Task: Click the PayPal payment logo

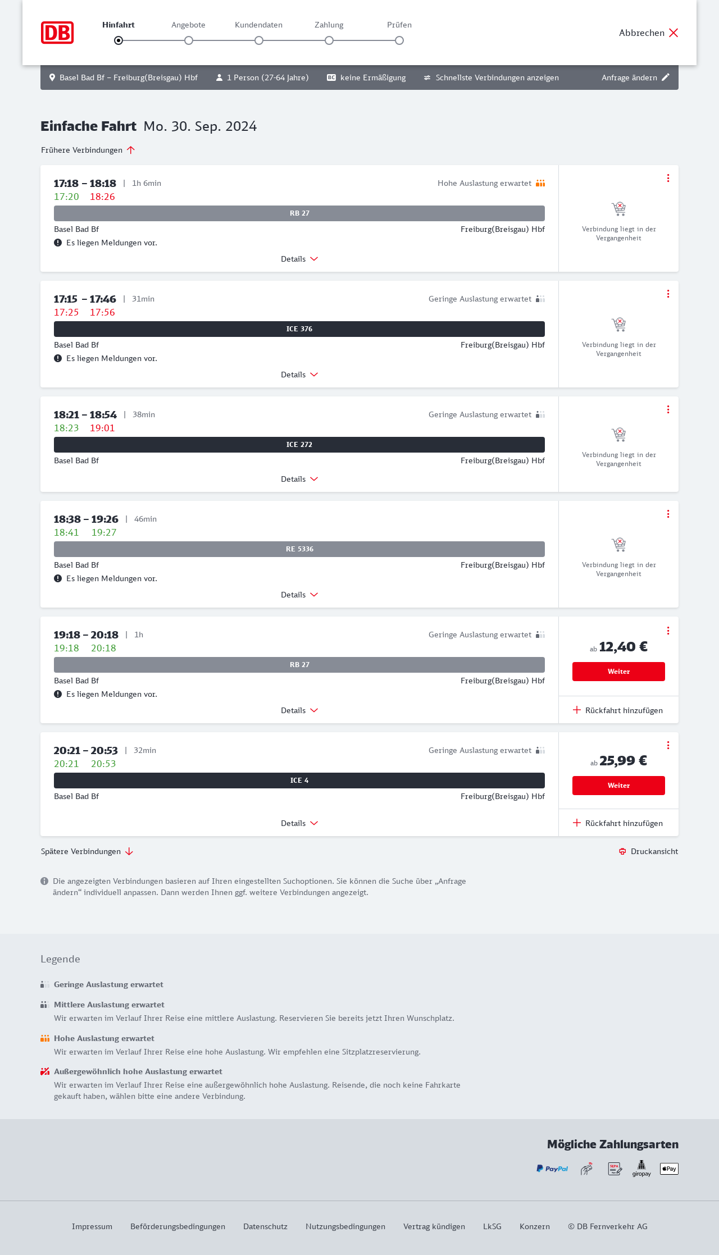Action: [552, 1169]
